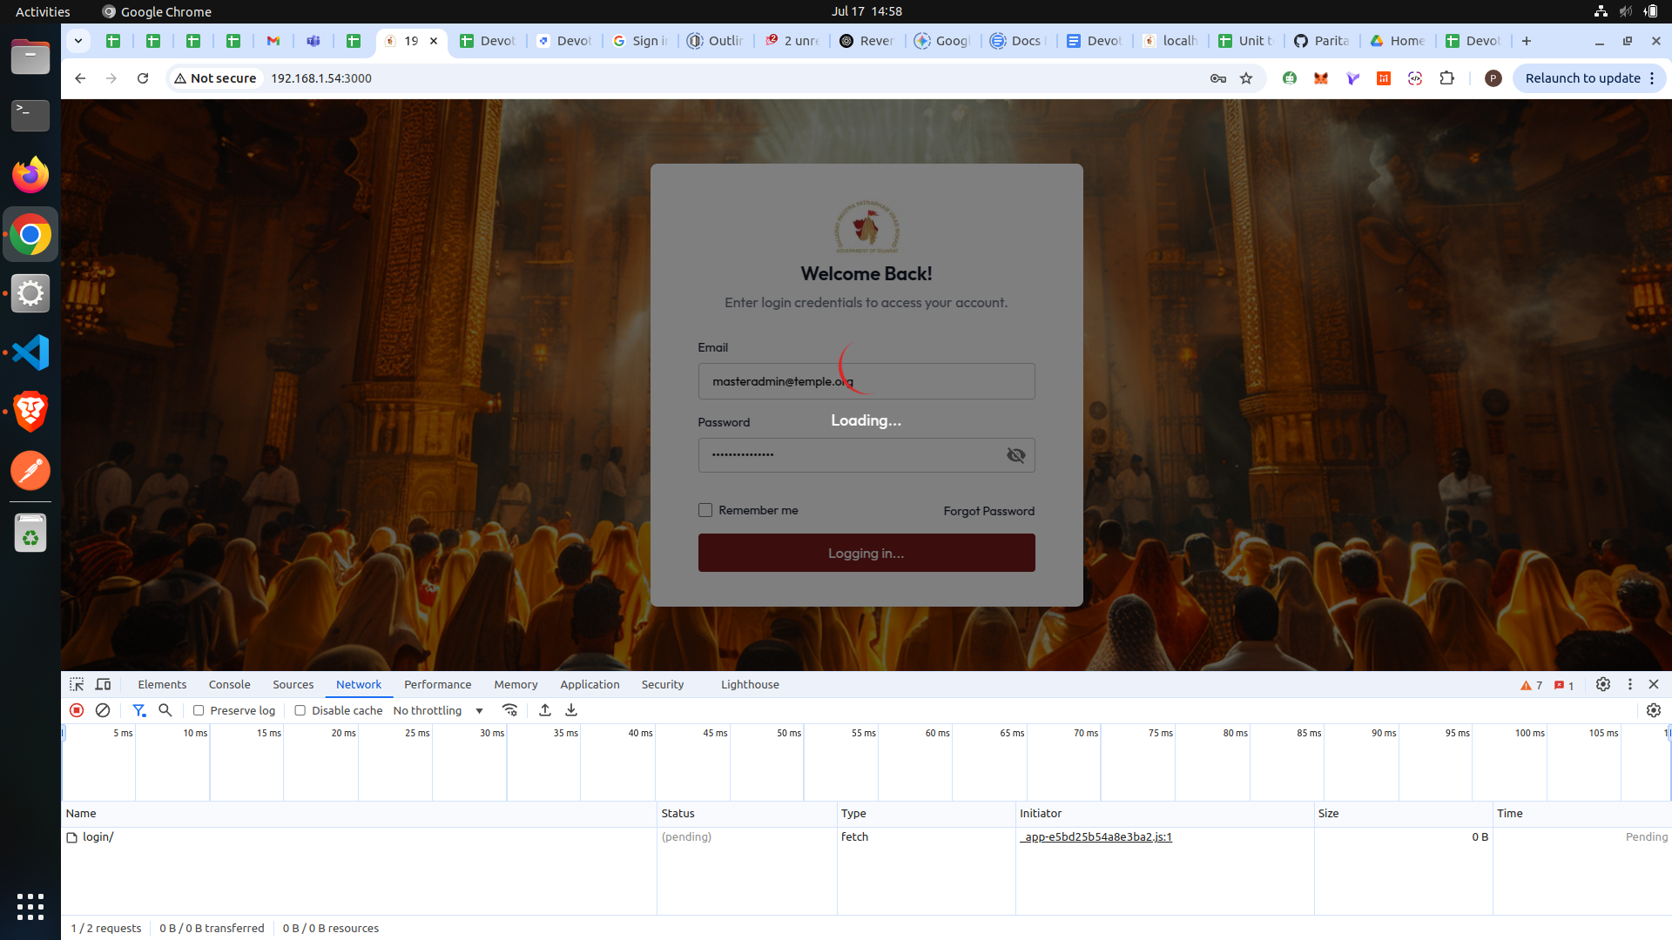Check the Disable cache checkbox
The height and width of the screenshot is (940, 1672).
click(x=300, y=710)
